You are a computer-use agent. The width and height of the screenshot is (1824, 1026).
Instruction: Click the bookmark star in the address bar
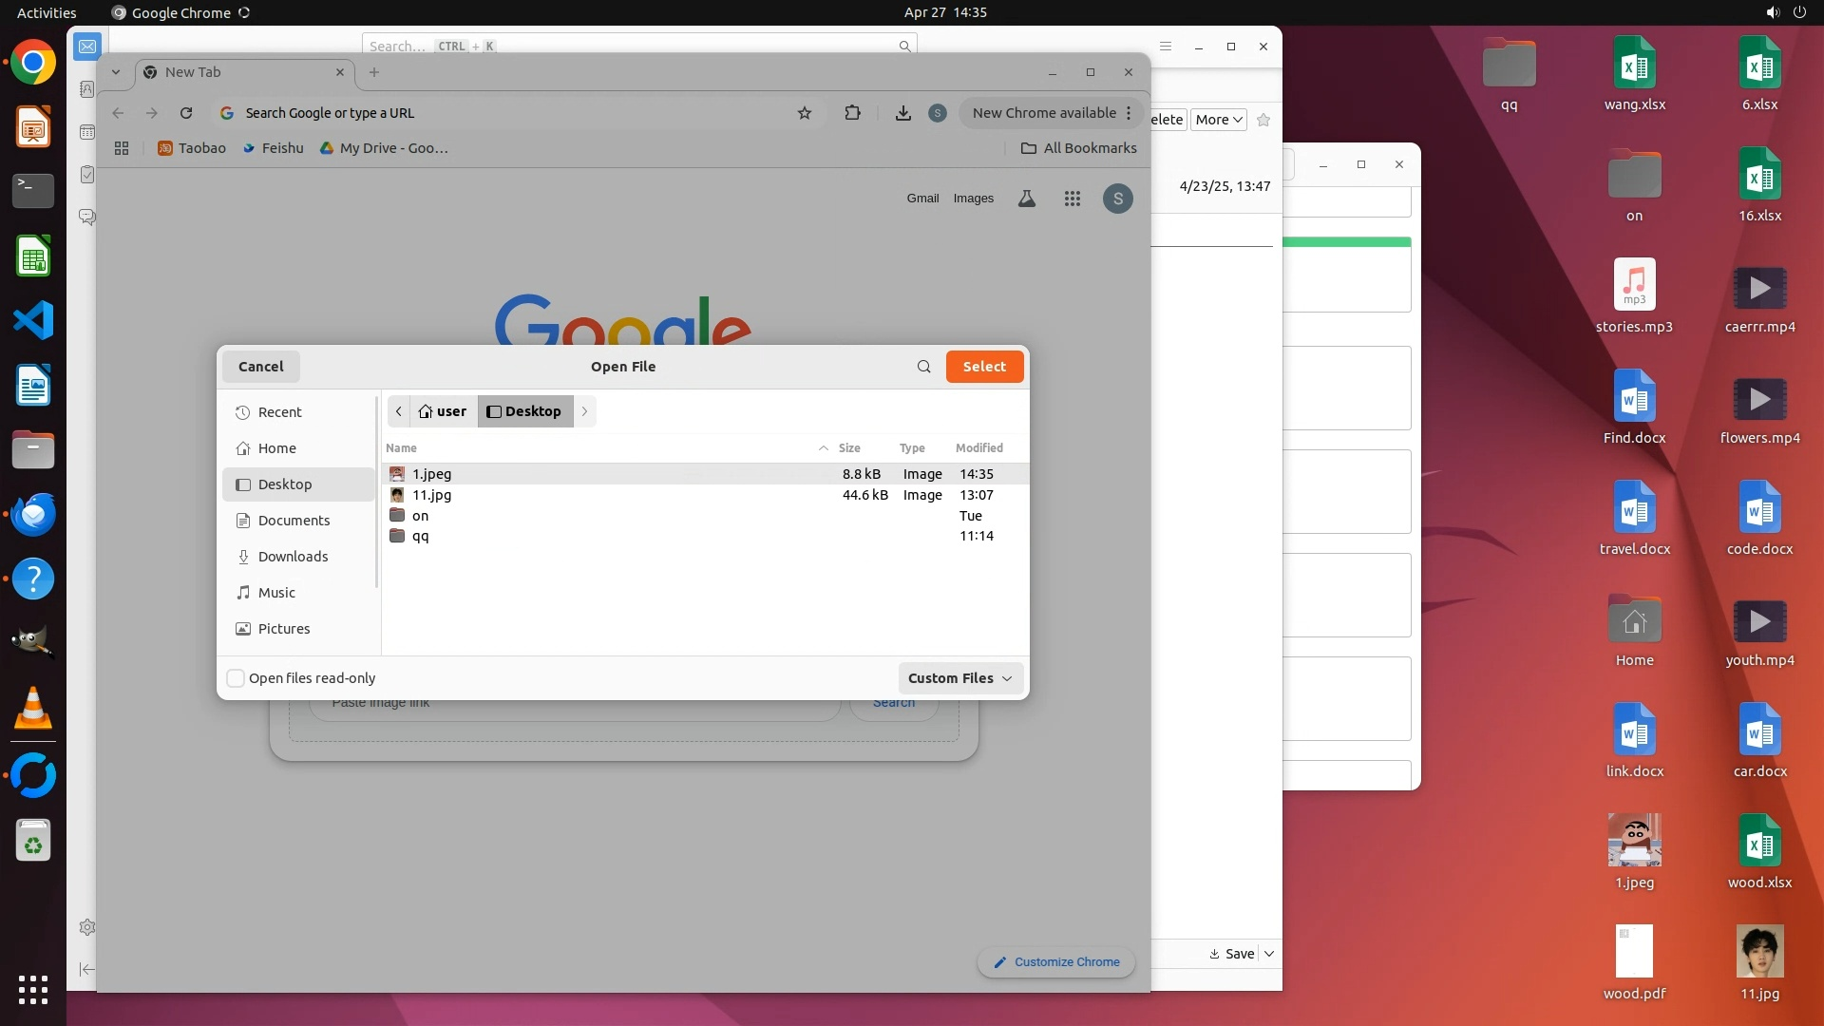pyautogui.click(x=805, y=113)
